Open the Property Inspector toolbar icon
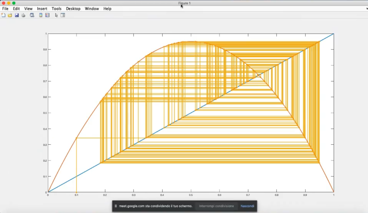Viewport: 368px width, 213px height. [63, 15]
